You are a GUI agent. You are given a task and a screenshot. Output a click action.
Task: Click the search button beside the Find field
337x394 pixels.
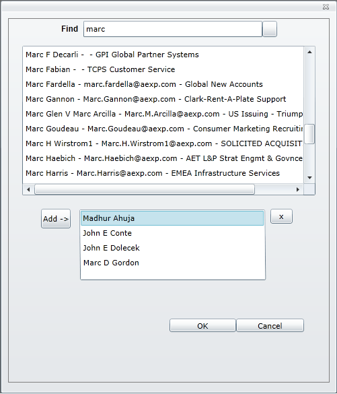point(270,29)
